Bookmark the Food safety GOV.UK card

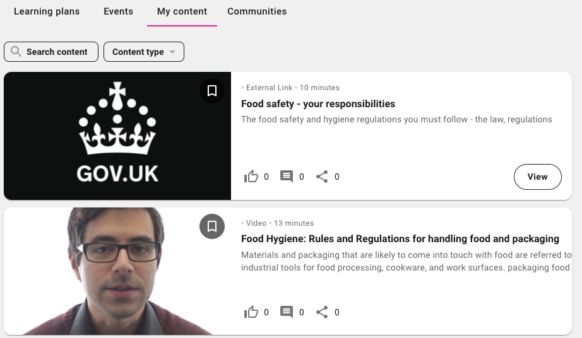(212, 91)
